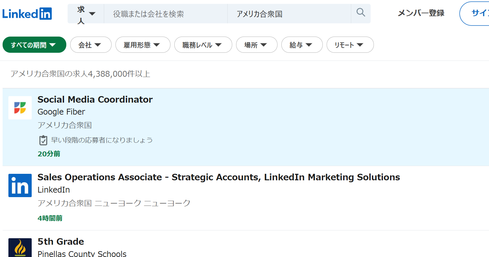The width and height of the screenshot is (489, 257).
Task: Click the LinkedIn logo
Action: tap(27, 14)
